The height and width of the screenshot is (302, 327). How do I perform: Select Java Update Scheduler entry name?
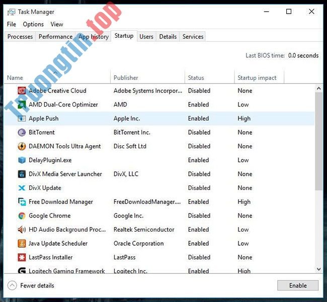[x=58, y=244]
